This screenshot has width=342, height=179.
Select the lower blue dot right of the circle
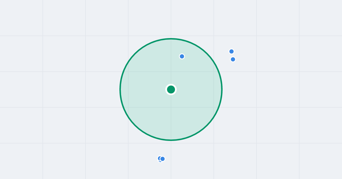tap(233, 59)
